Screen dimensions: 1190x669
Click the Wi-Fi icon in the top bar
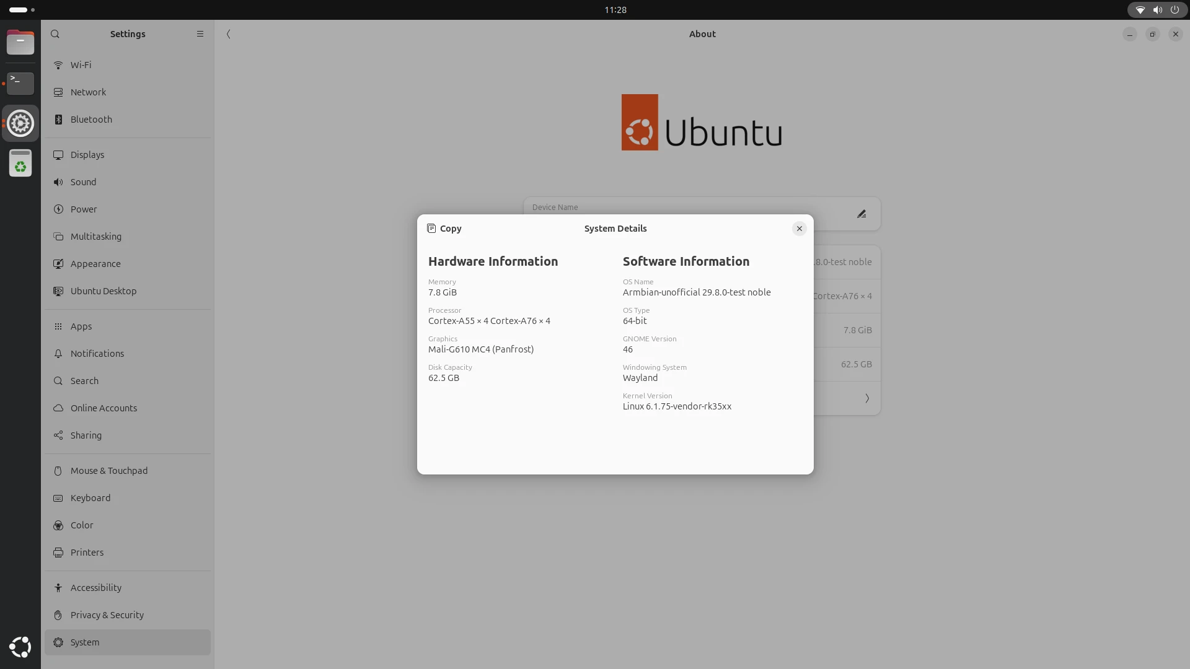pyautogui.click(x=1139, y=10)
